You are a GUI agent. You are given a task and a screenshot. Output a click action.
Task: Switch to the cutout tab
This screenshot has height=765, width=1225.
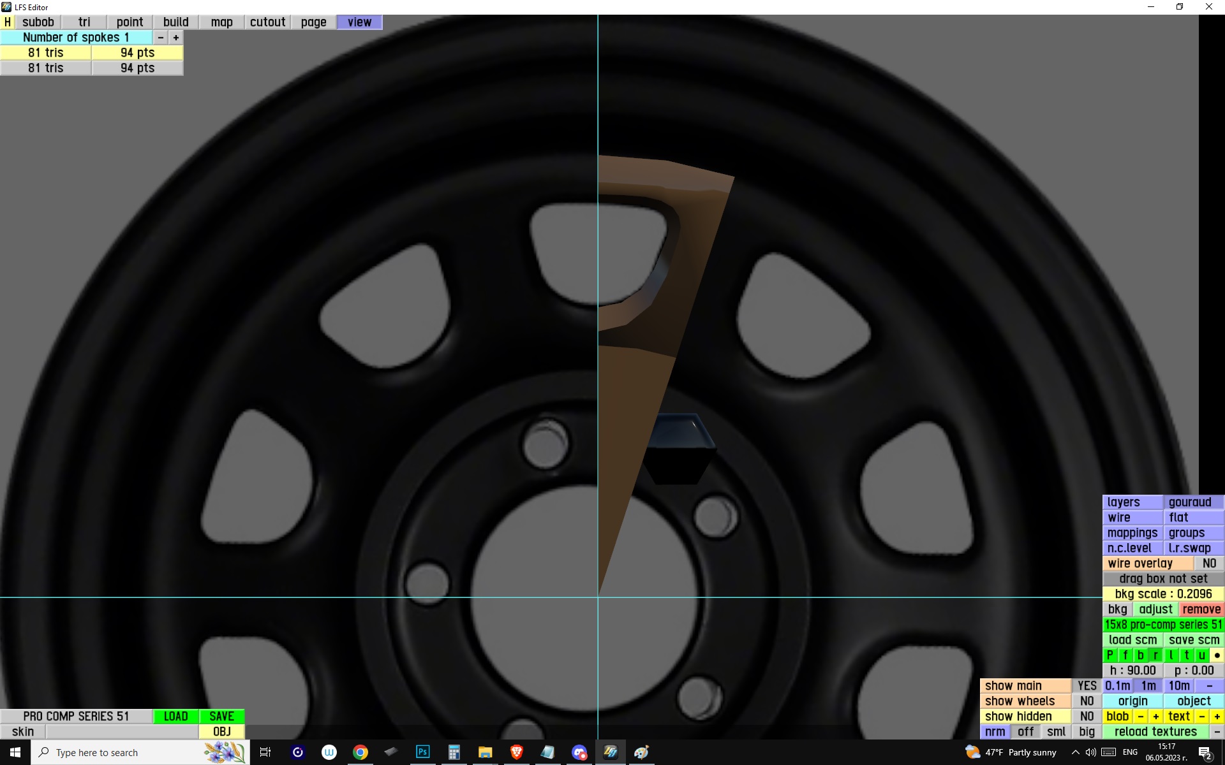267,22
